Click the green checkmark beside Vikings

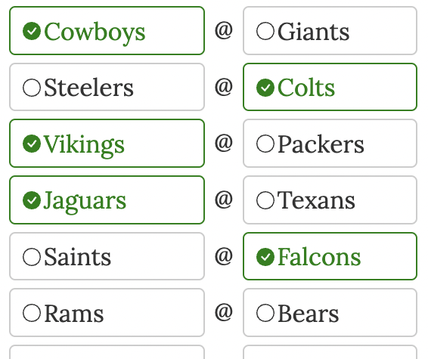point(32,144)
